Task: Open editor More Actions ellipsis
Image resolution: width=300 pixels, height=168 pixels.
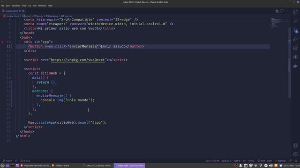Action: [286, 11]
